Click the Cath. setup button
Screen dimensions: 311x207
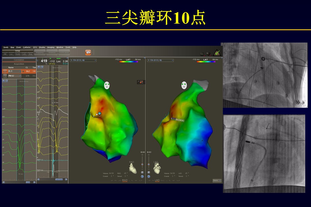(24, 54)
